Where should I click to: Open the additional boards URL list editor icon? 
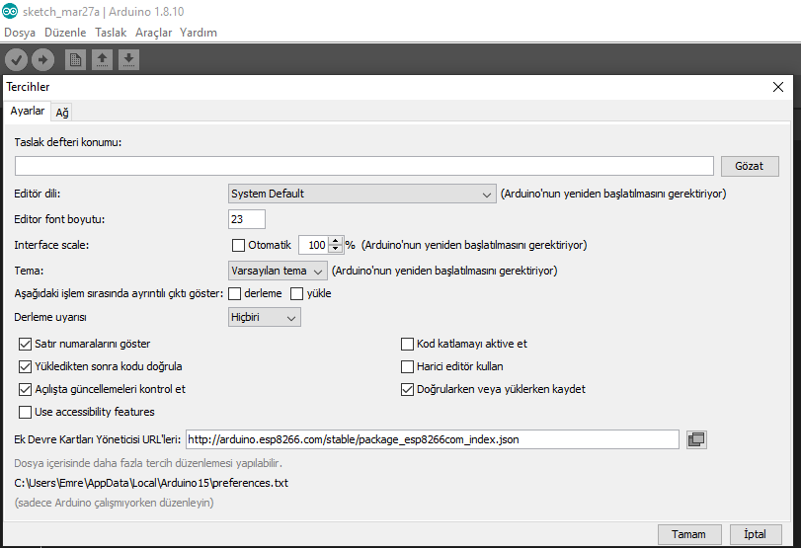pos(696,439)
